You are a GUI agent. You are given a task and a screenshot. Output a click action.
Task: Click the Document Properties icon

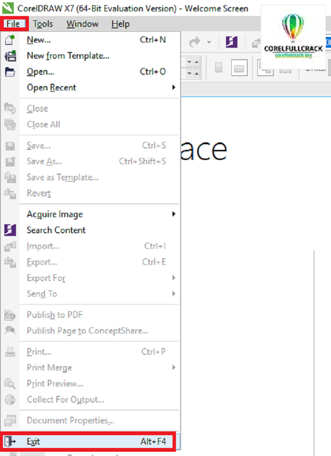(x=10, y=421)
